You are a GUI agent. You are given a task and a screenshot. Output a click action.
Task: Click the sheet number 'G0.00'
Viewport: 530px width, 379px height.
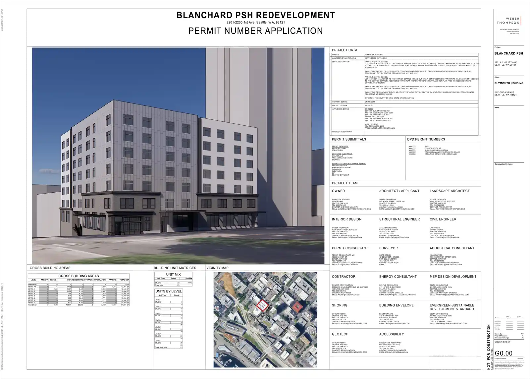[503, 353]
